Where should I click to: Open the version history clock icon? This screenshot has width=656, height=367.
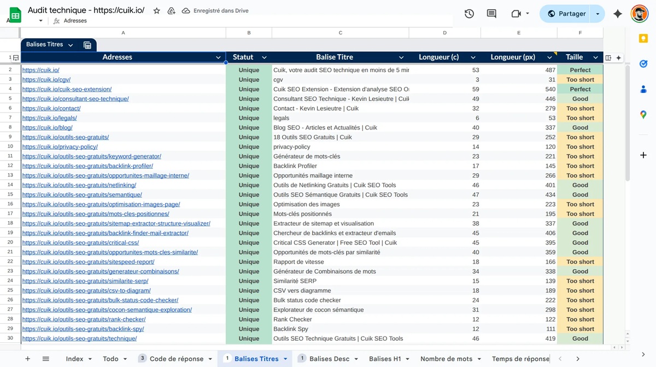click(469, 14)
